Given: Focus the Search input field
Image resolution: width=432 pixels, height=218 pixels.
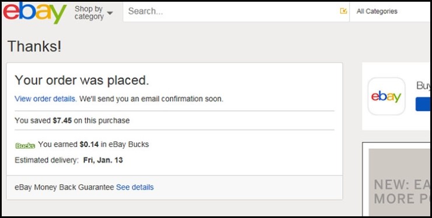Looking at the screenshot, I should coord(231,11).
